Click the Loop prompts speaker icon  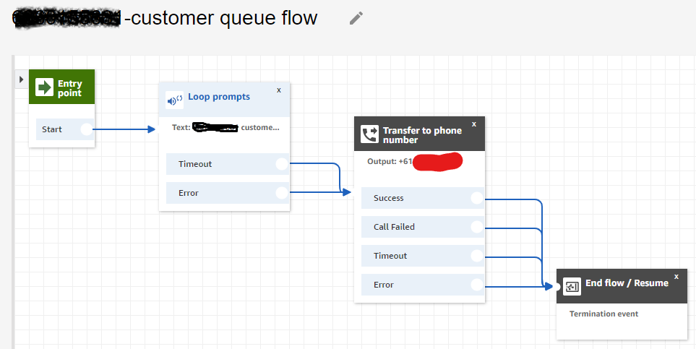pos(174,100)
